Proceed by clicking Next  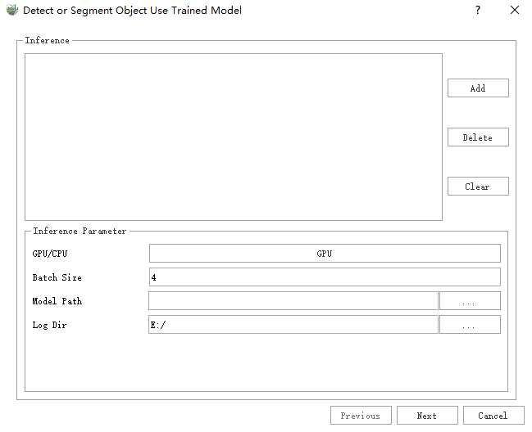(x=427, y=416)
